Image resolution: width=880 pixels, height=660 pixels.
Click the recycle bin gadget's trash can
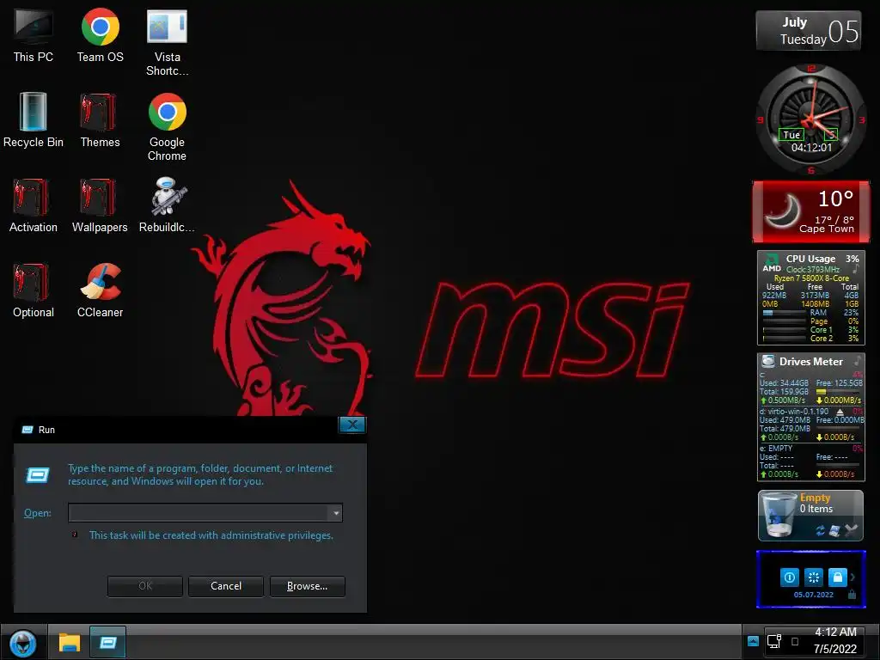tap(779, 515)
